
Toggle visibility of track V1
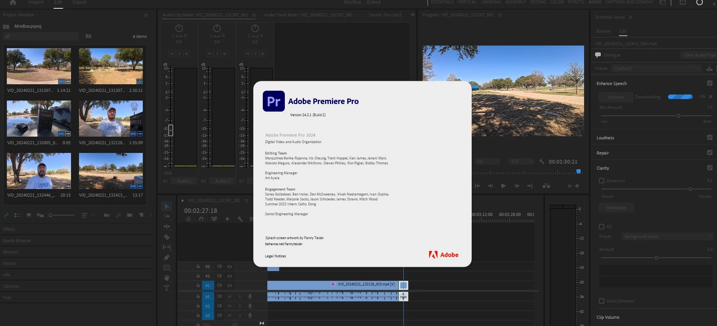[229, 285]
